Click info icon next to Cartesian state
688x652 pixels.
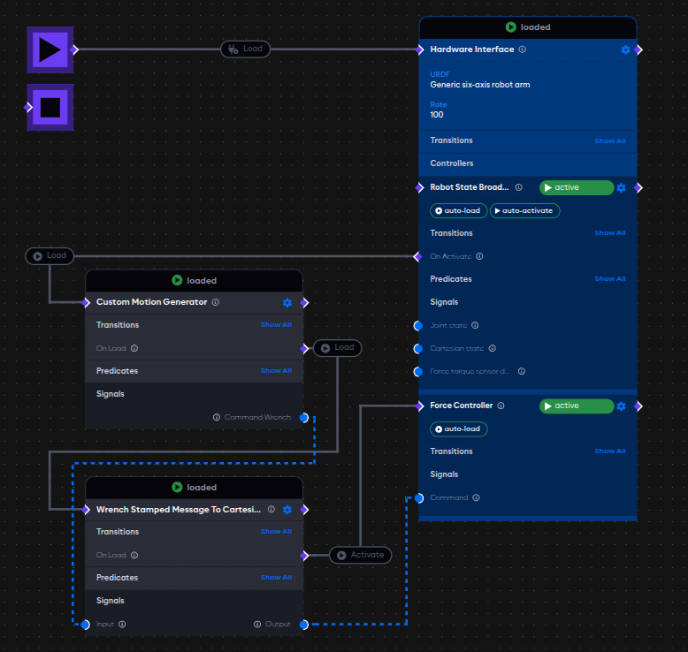[493, 348]
